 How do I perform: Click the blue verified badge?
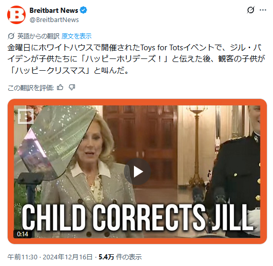click(x=84, y=10)
